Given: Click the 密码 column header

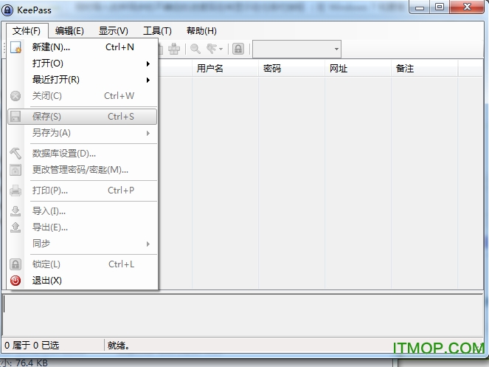Looking at the screenshot, I should click(291, 69).
